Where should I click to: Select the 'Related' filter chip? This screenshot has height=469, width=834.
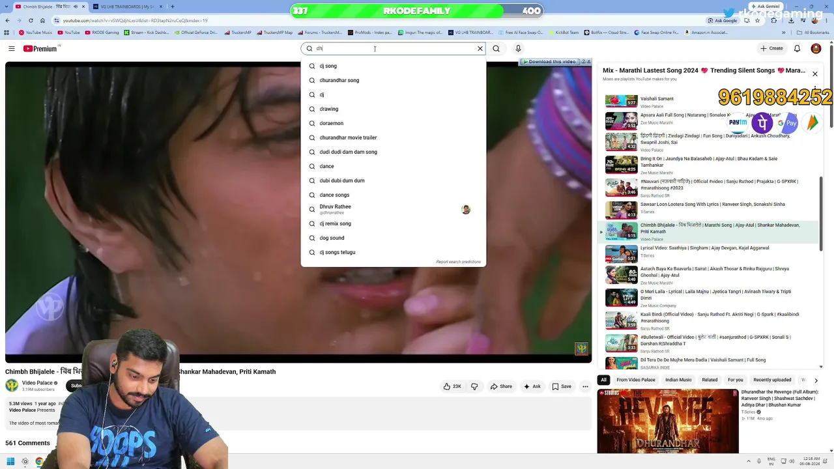click(710, 380)
